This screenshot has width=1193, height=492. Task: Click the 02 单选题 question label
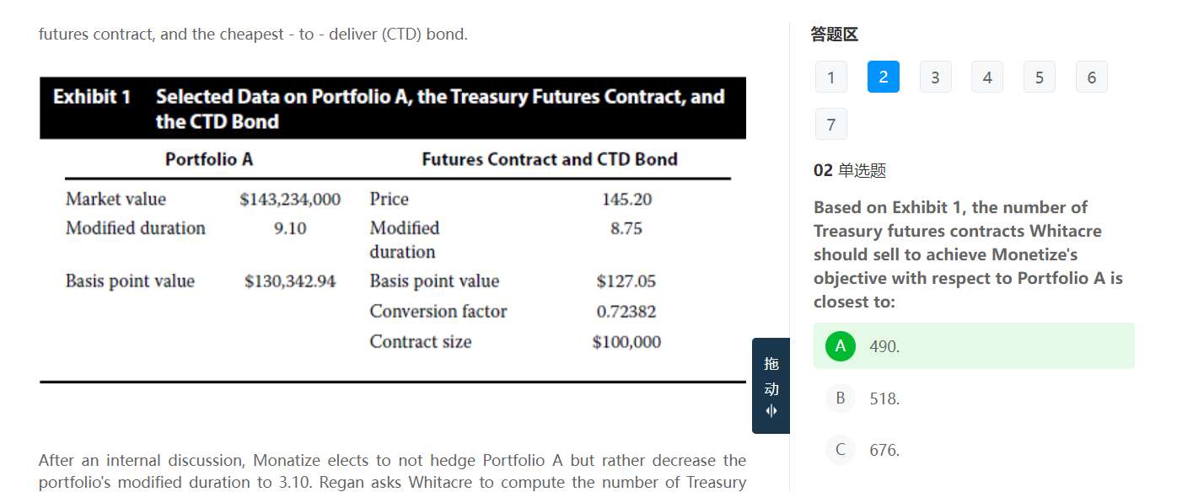tap(850, 171)
